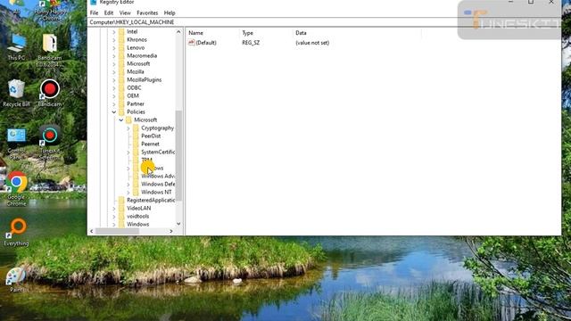Click the Khronos key folder icon

point(121,39)
